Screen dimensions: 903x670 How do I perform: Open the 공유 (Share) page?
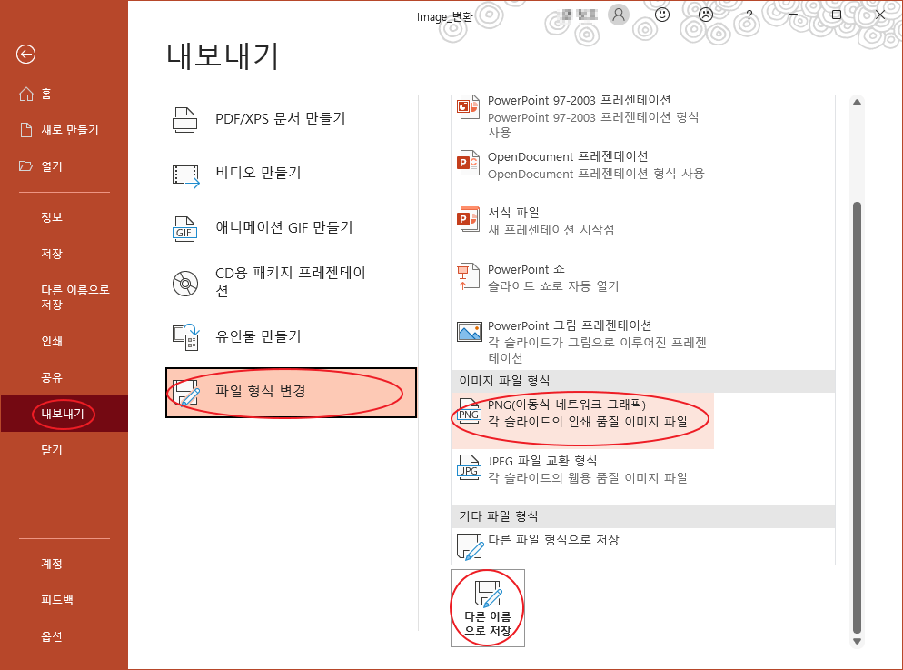pyautogui.click(x=64, y=377)
